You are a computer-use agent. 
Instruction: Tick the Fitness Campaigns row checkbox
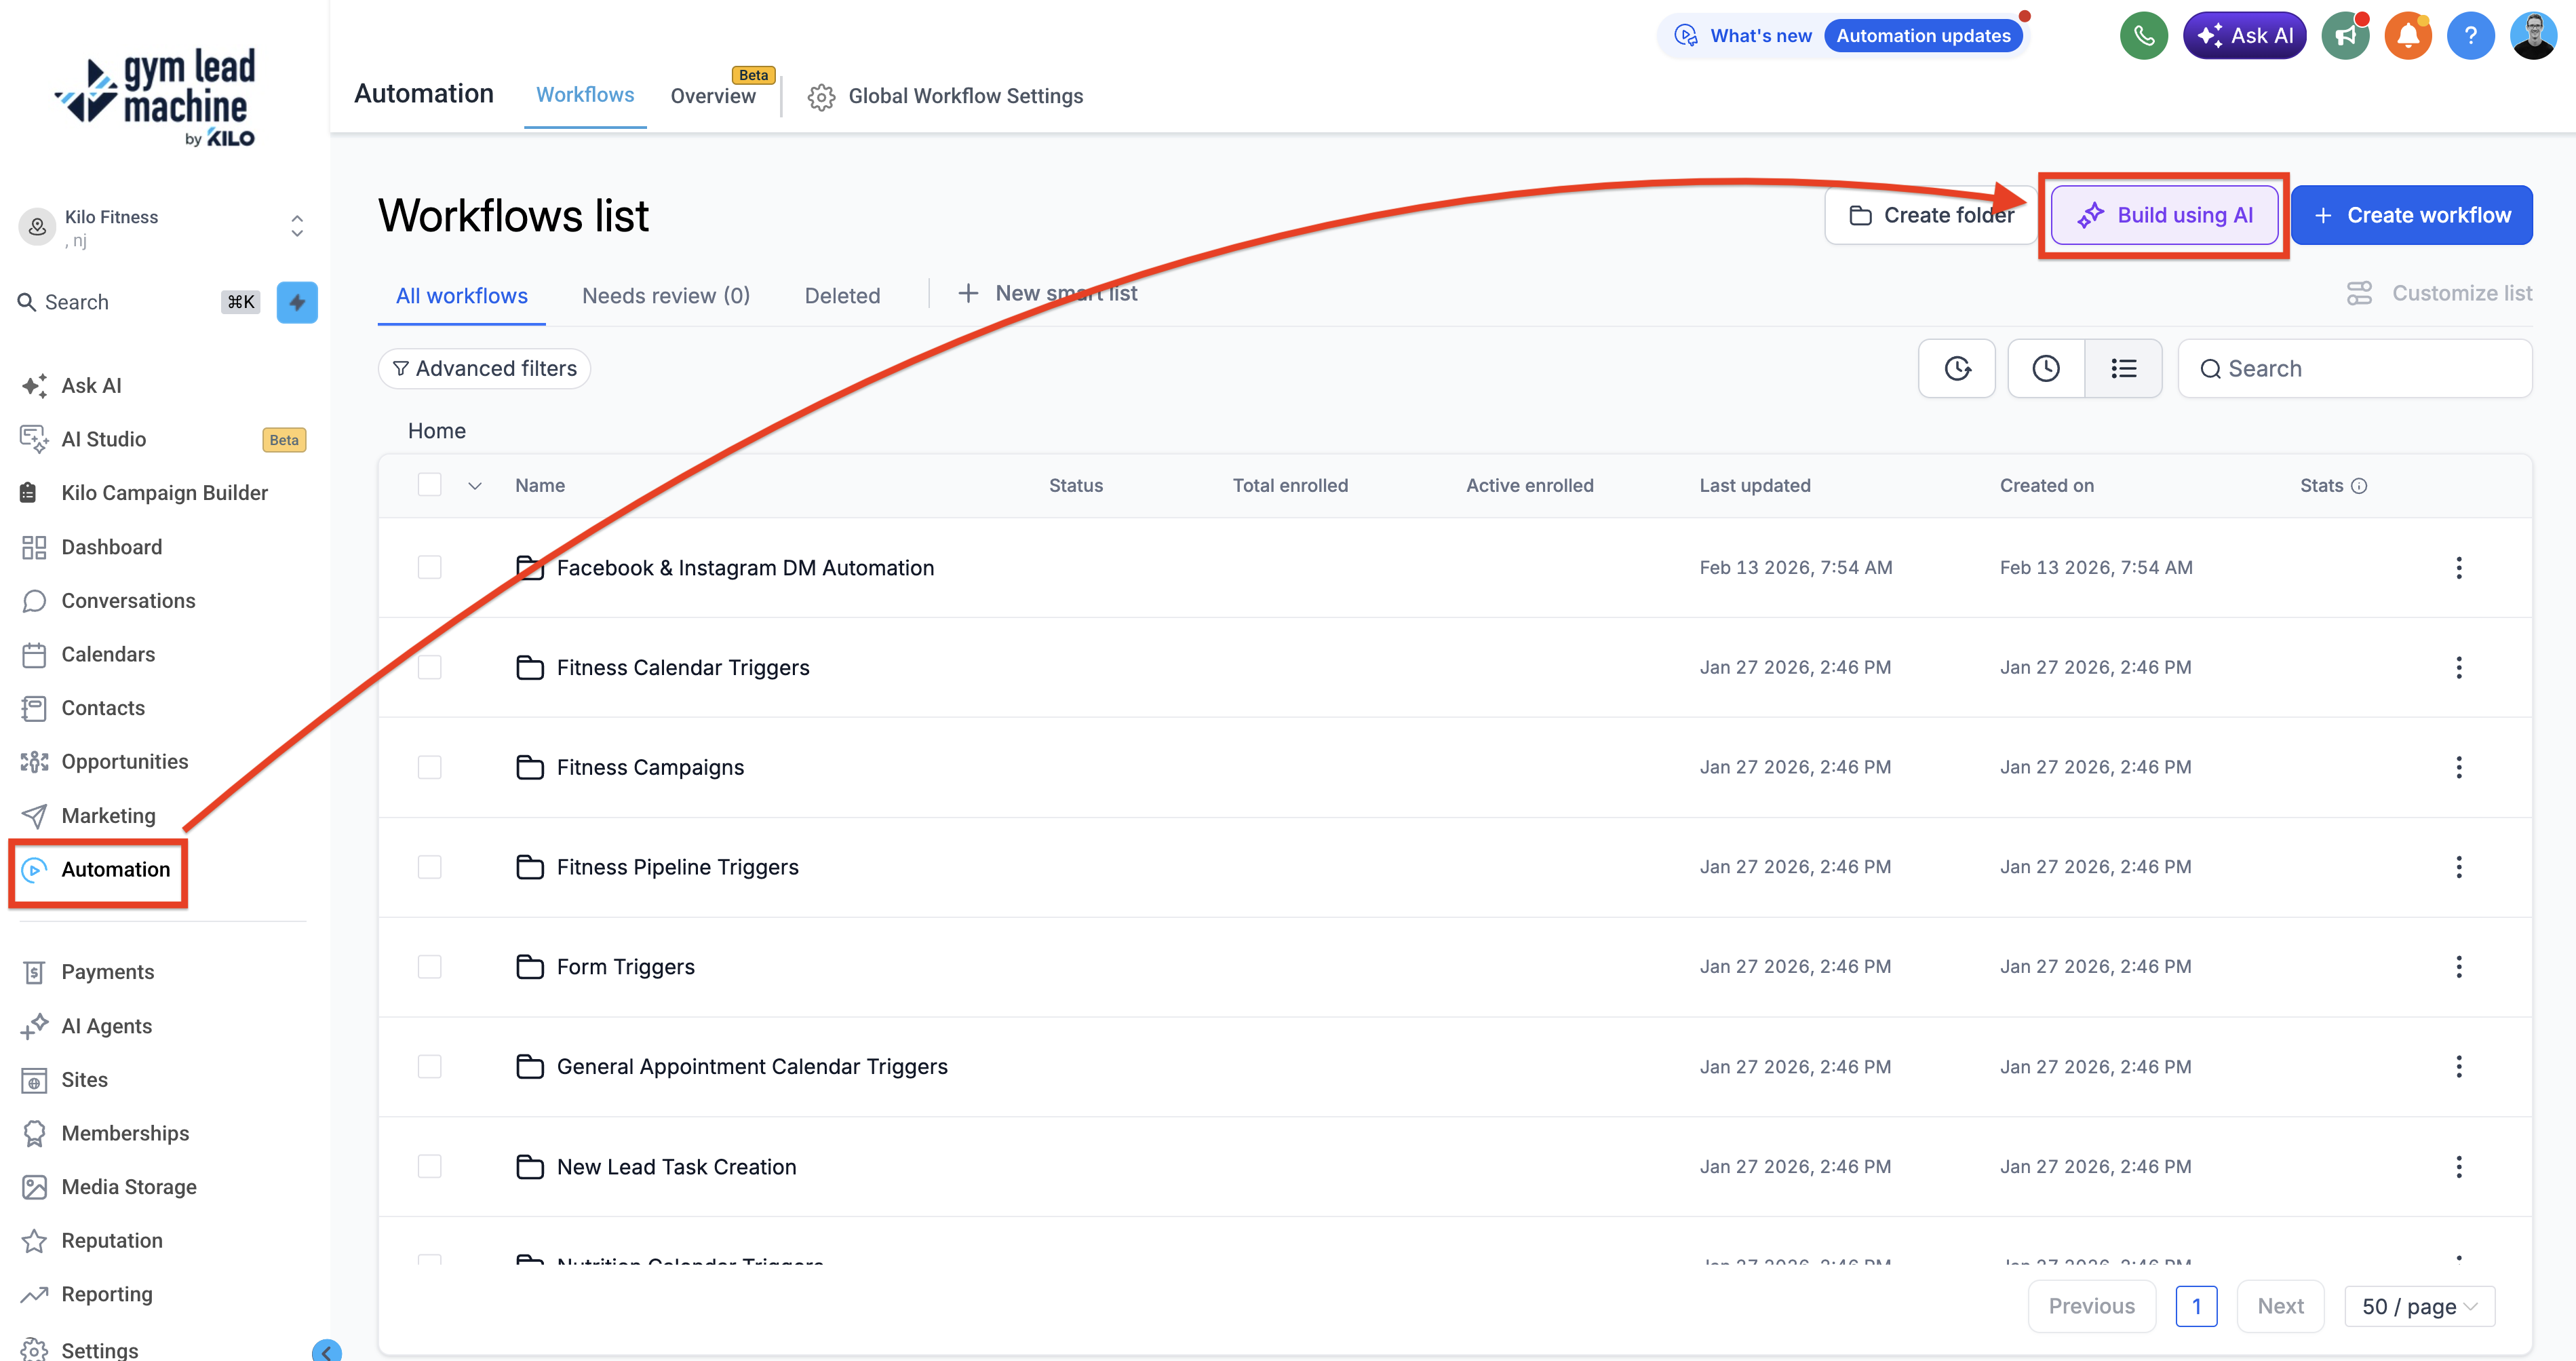pos(430,767)
